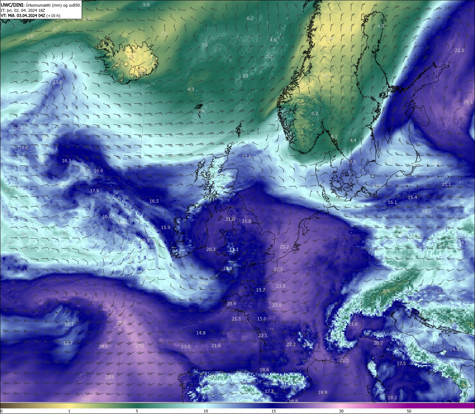
Task: Click the 23.5 value over northern France
Action: [x=281, y=286]
